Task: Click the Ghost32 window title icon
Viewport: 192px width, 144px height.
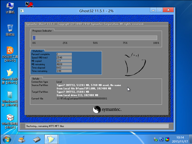Action: [x=22, y=11]
